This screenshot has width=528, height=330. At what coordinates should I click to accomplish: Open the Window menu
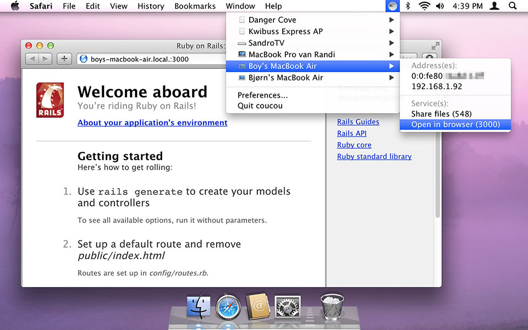[240, 6]
